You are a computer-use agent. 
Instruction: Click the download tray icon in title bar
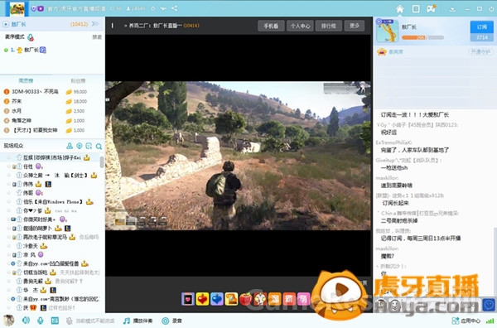(x=452, y=9)
